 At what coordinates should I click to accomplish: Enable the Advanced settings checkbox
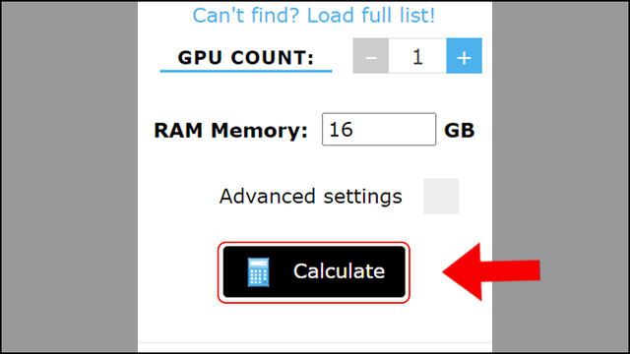tap(441, 197)
